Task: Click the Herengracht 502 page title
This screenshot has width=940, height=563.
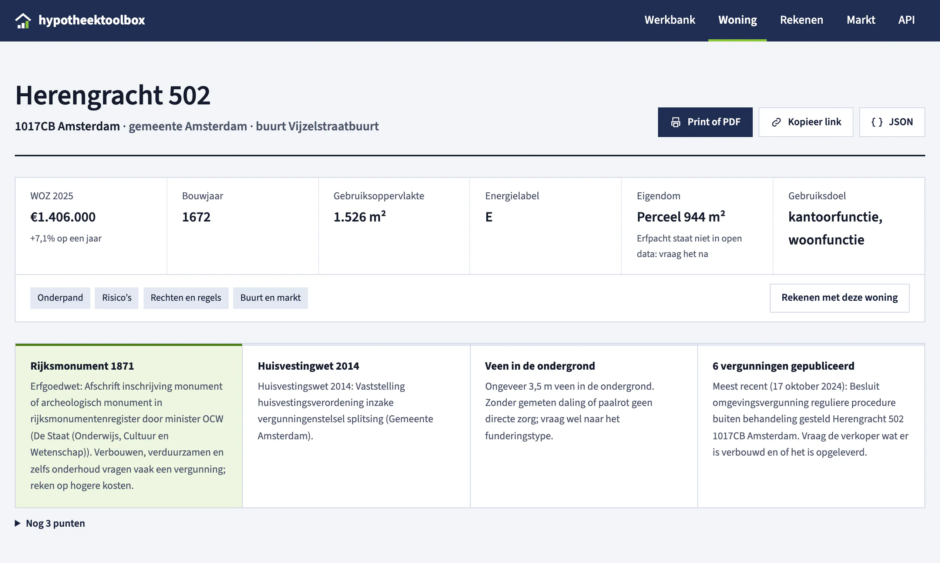Action: click(x=113, y=95)
